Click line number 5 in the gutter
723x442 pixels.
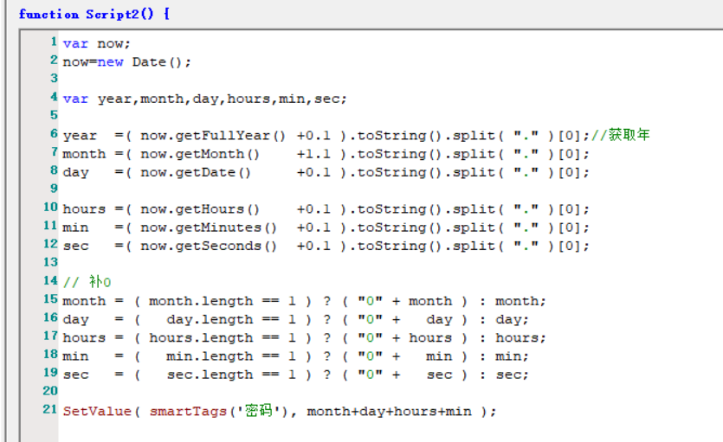(x=54, y=115)
